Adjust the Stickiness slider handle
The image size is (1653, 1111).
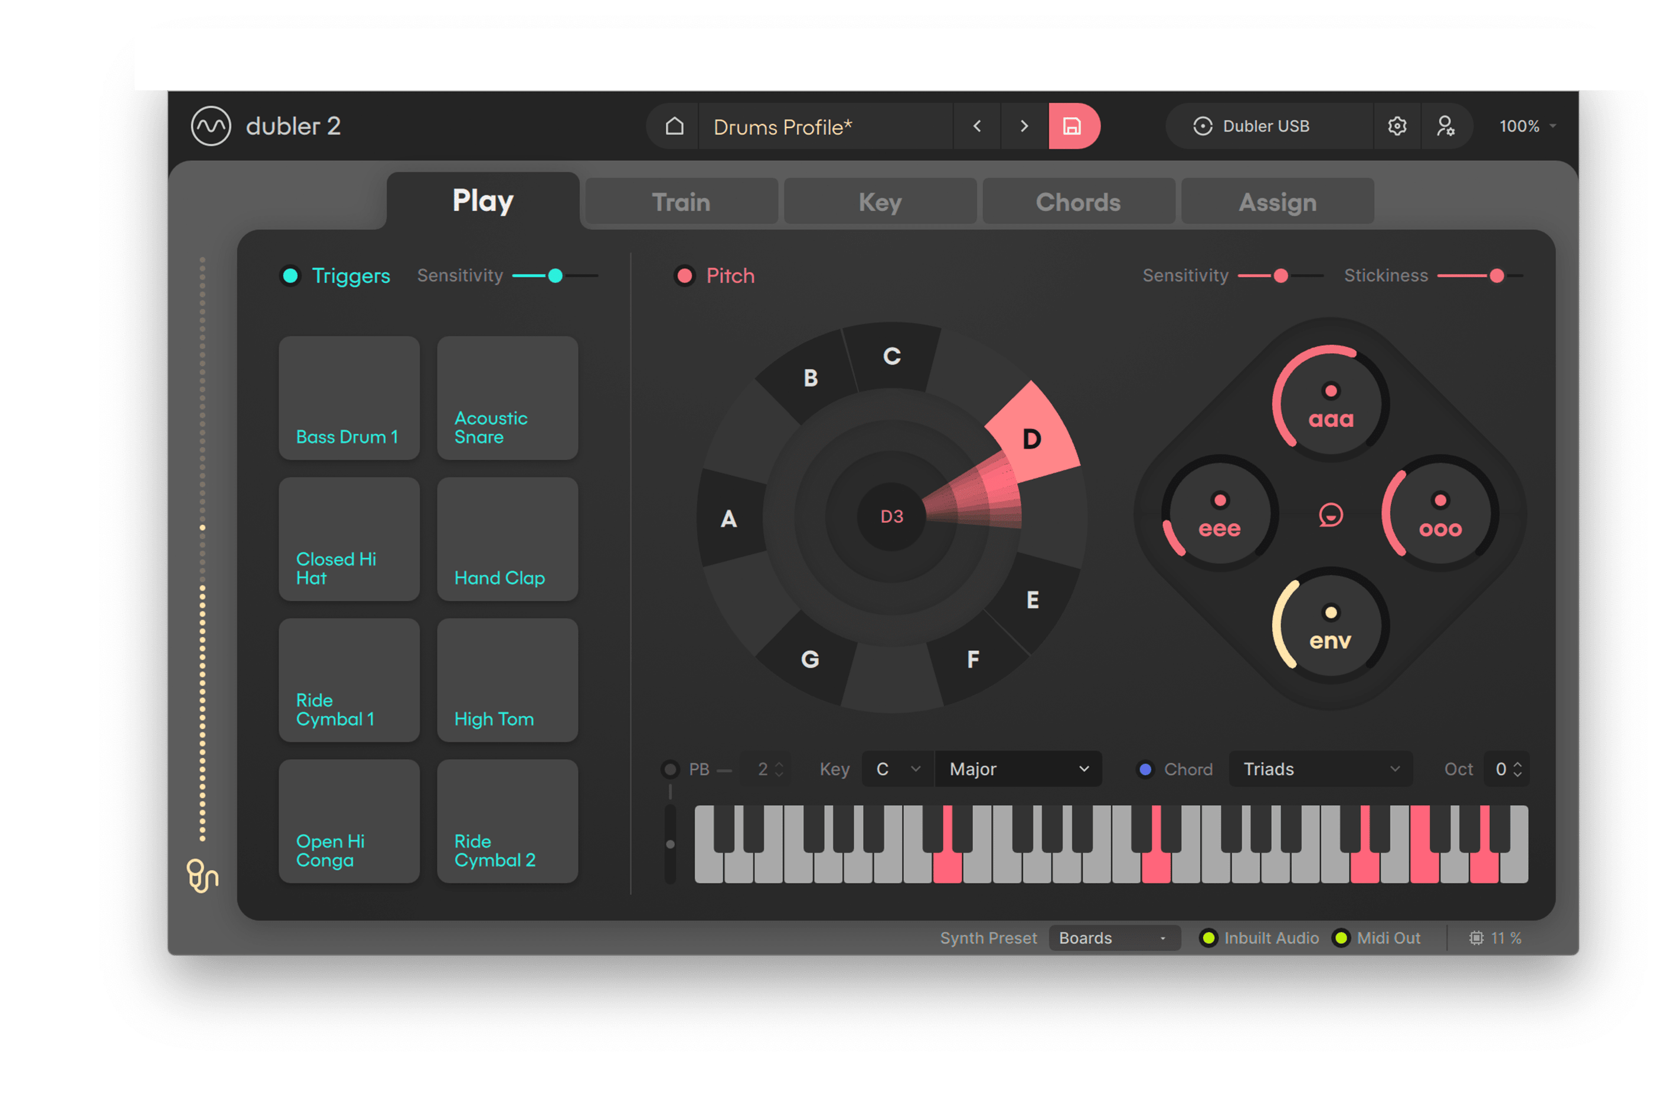1497,276
